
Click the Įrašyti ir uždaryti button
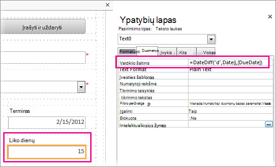tap(43, 27)
